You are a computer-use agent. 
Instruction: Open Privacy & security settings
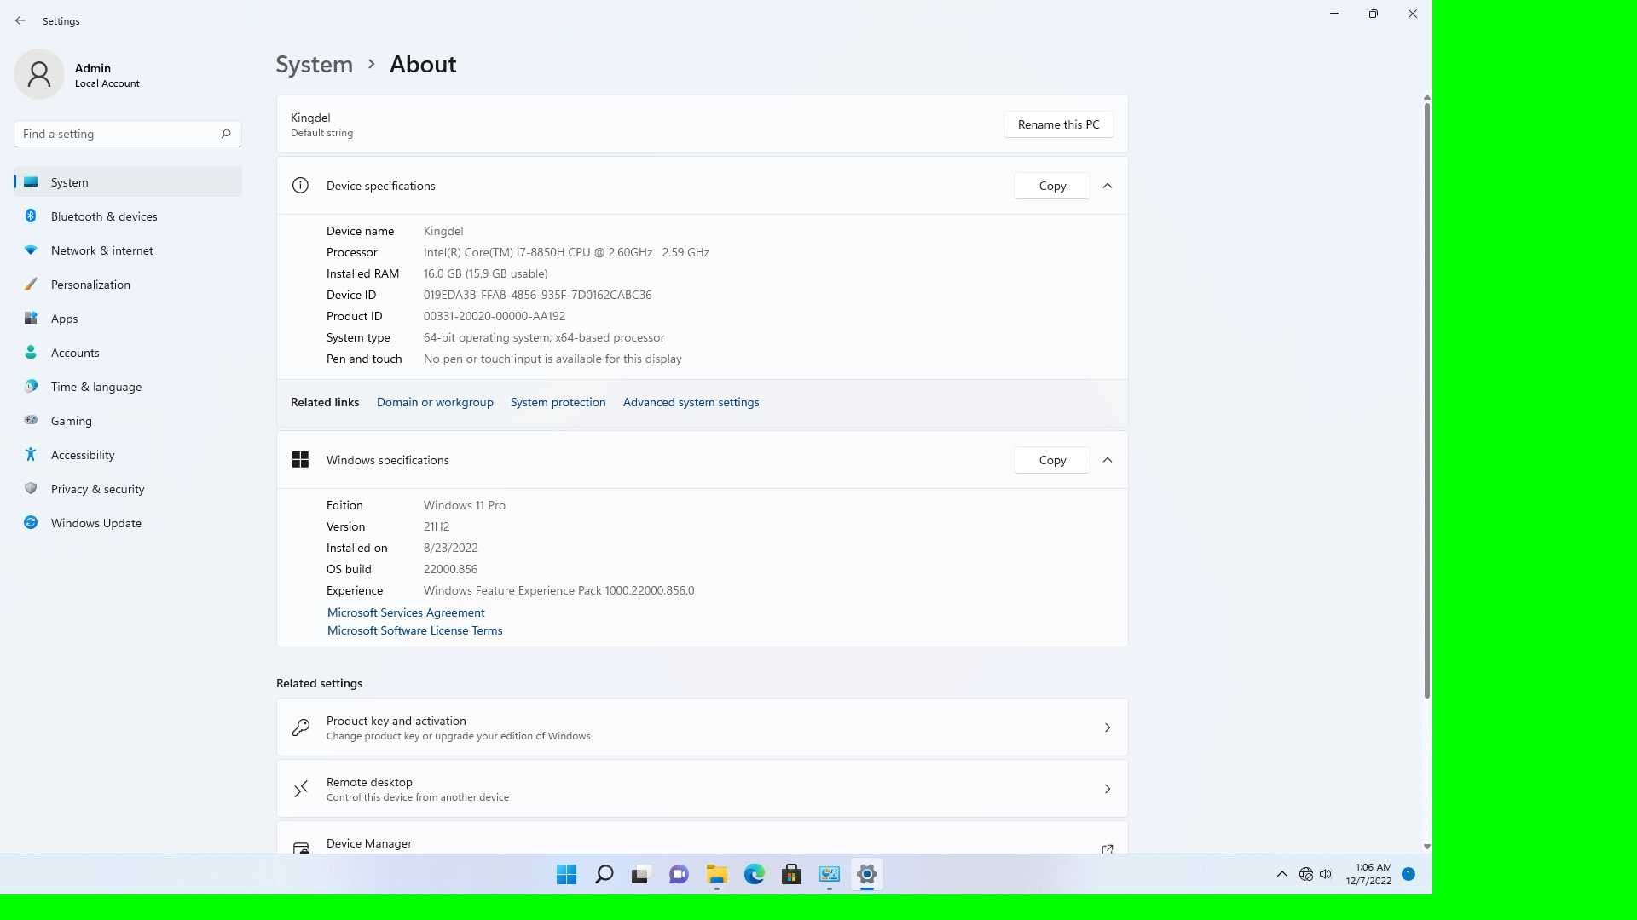(x=128, y=489)
